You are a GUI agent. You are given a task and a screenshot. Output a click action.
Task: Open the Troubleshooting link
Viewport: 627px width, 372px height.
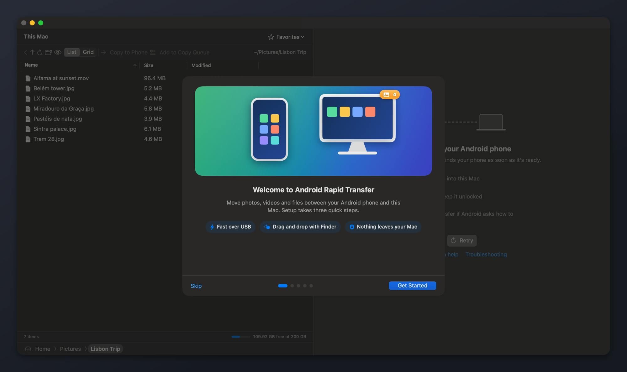tap(486, 254)
